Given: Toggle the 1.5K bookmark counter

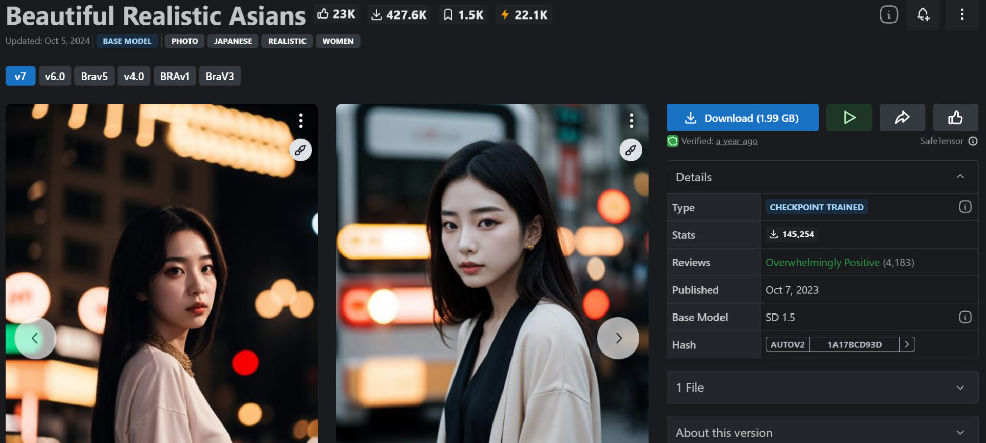Looking at the screenshot, I should coord(464,15).
